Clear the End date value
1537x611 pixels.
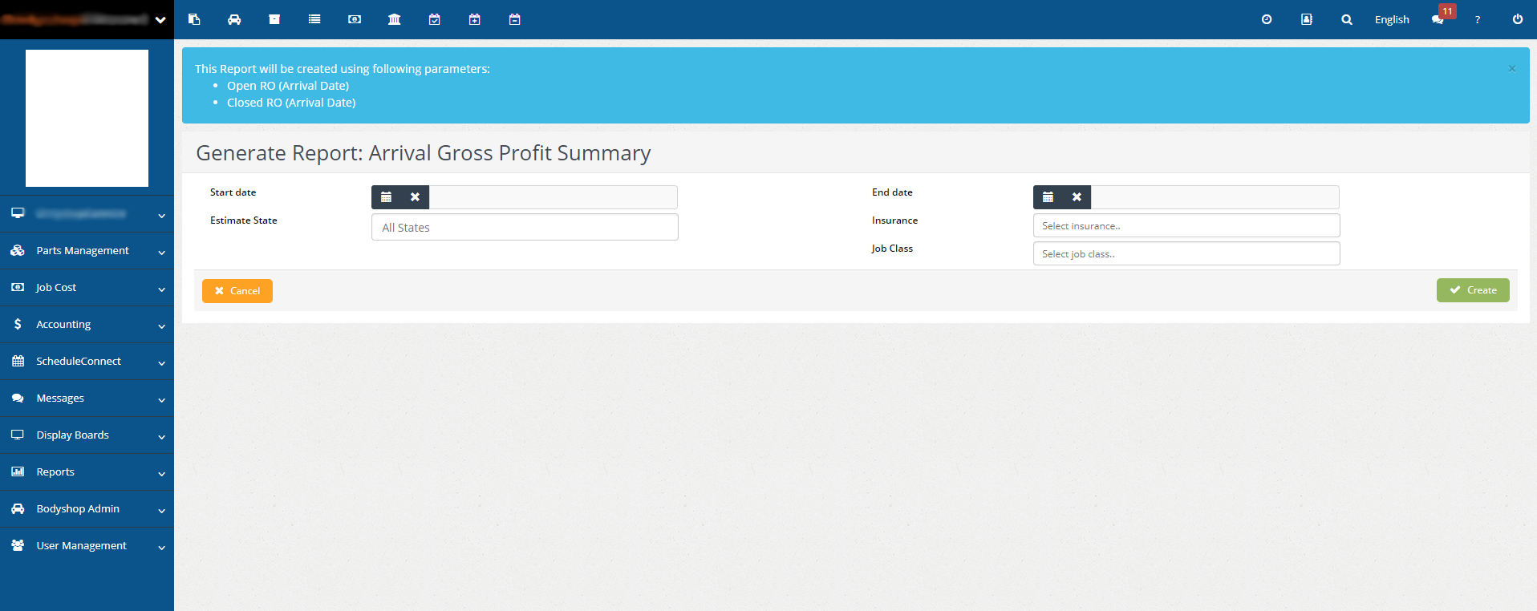(1077, 196)
